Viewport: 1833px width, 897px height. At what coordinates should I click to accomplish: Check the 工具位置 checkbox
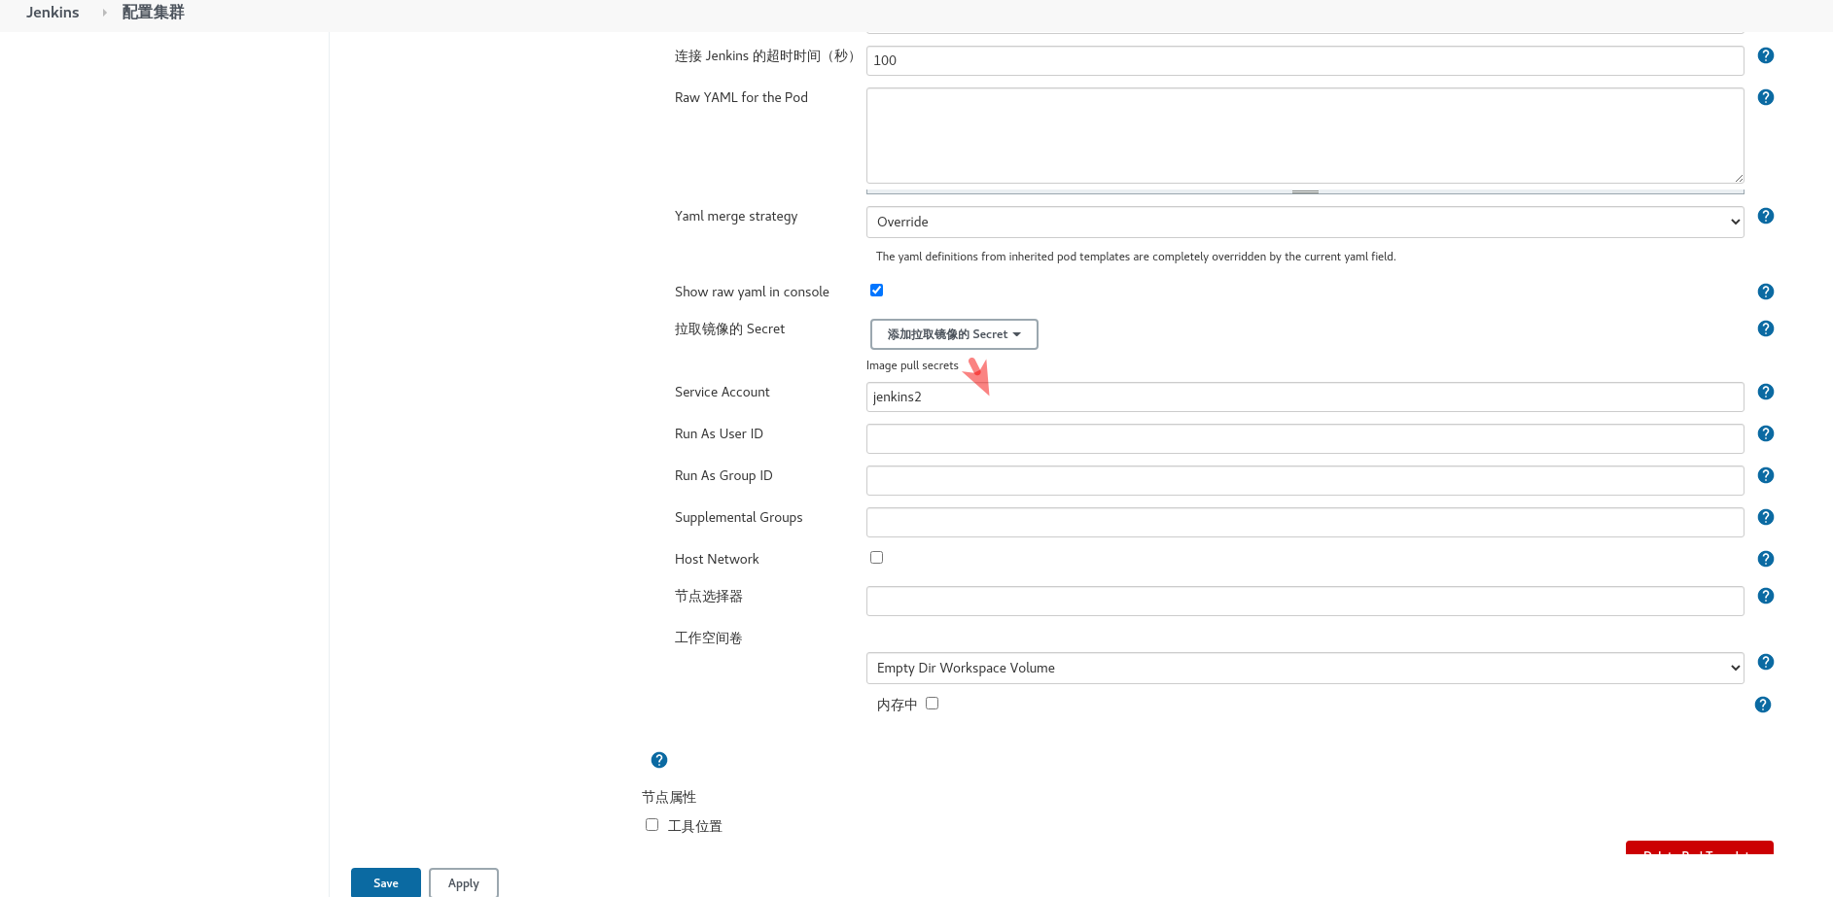point(652,824)
